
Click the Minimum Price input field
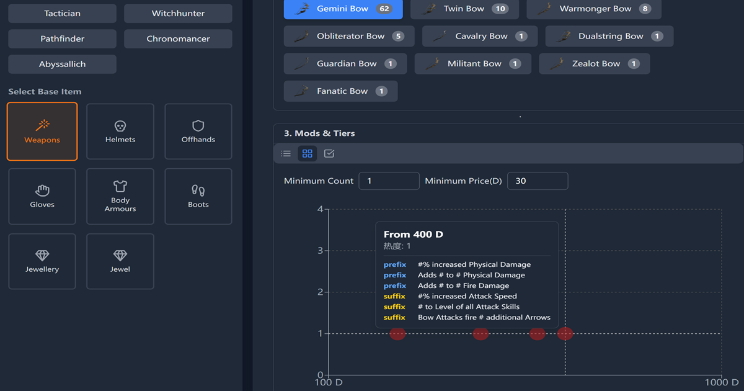tap(537, 181)
